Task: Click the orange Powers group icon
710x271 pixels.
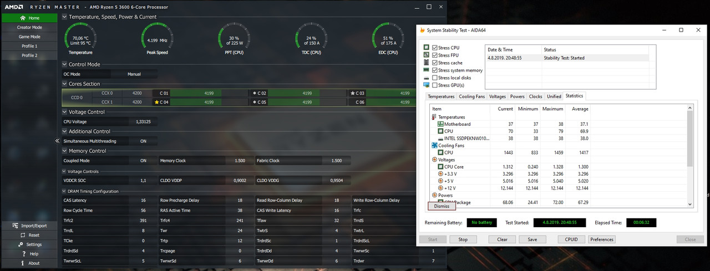Action: pyautogui.click(x=434, y=195)
